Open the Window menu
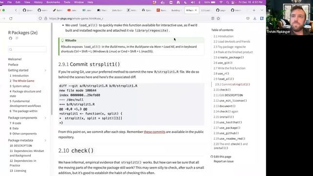The width and height of the screenshot is (313, 176). pos(79,2)
